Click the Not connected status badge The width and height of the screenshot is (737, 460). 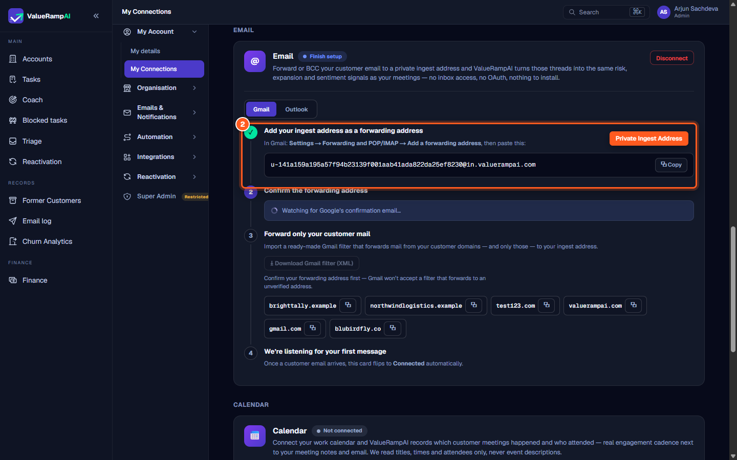pos(339,431)
